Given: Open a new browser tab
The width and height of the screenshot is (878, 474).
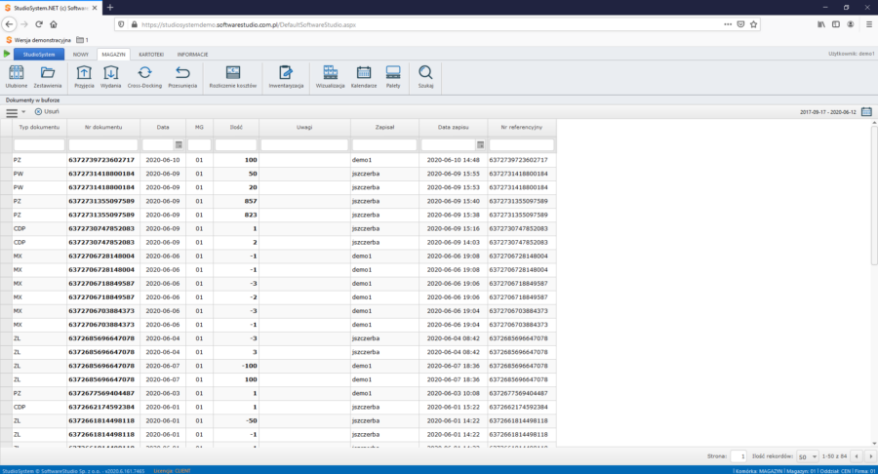Looking at the screenshot, I should tap(110, 8).
